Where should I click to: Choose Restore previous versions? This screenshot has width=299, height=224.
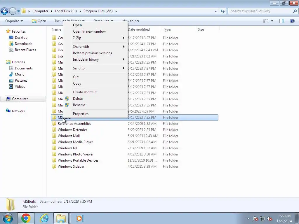(95, 53)
